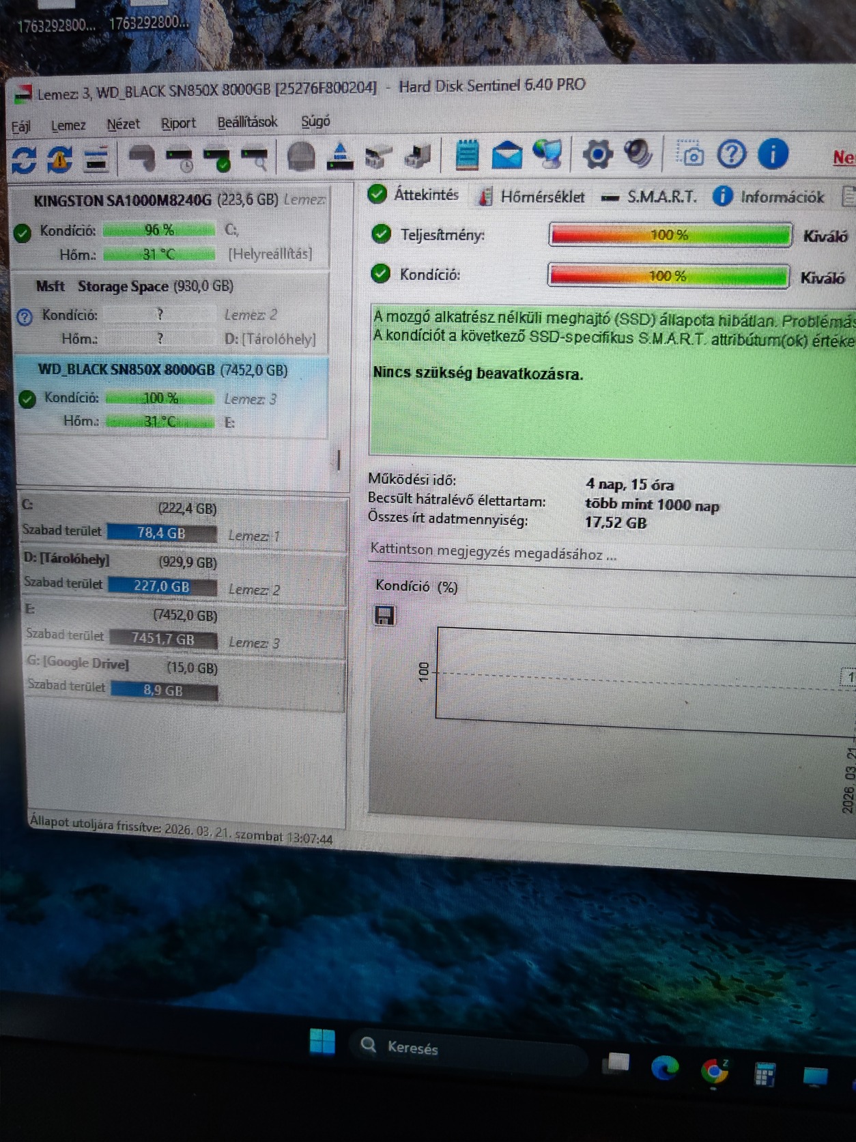Switch to the Hőmérséklet tab

pos(532,197)
